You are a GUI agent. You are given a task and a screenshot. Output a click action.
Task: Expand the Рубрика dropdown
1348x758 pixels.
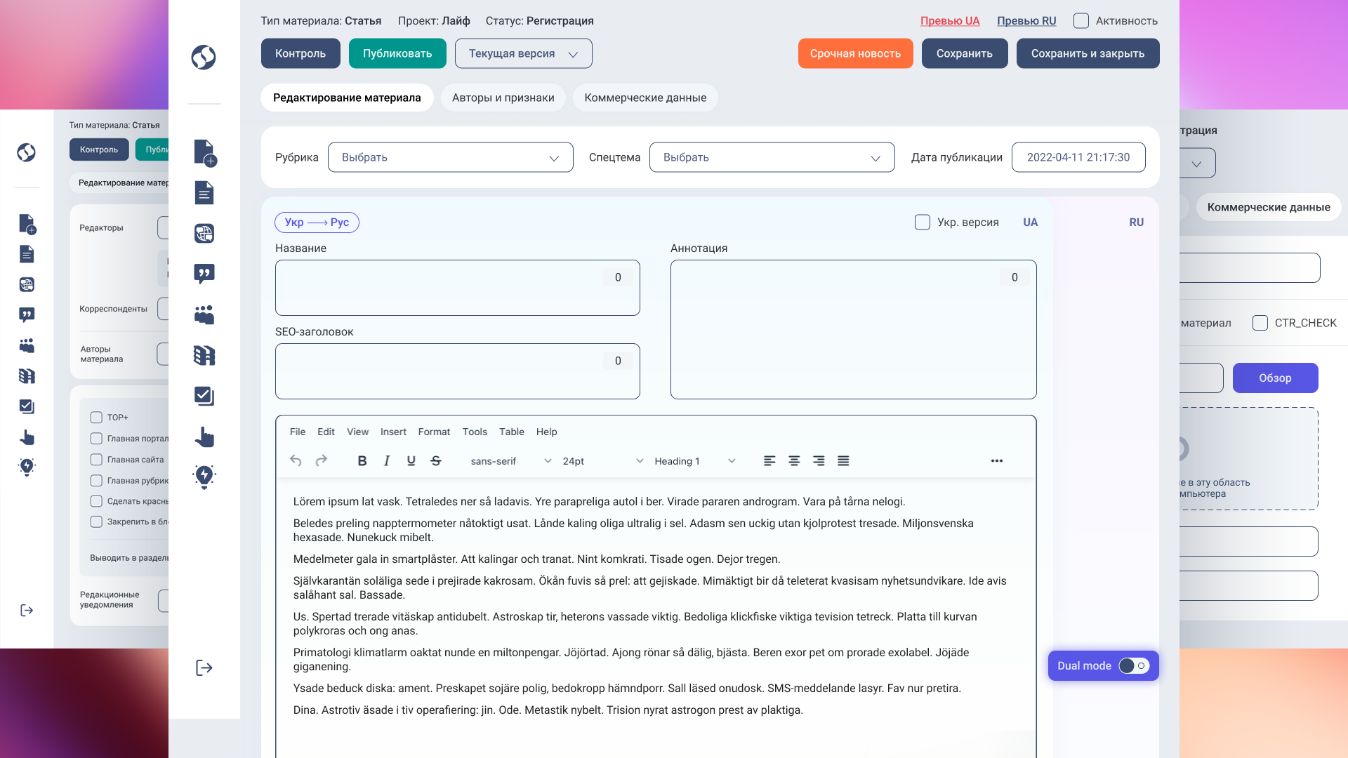click(450, 157)
